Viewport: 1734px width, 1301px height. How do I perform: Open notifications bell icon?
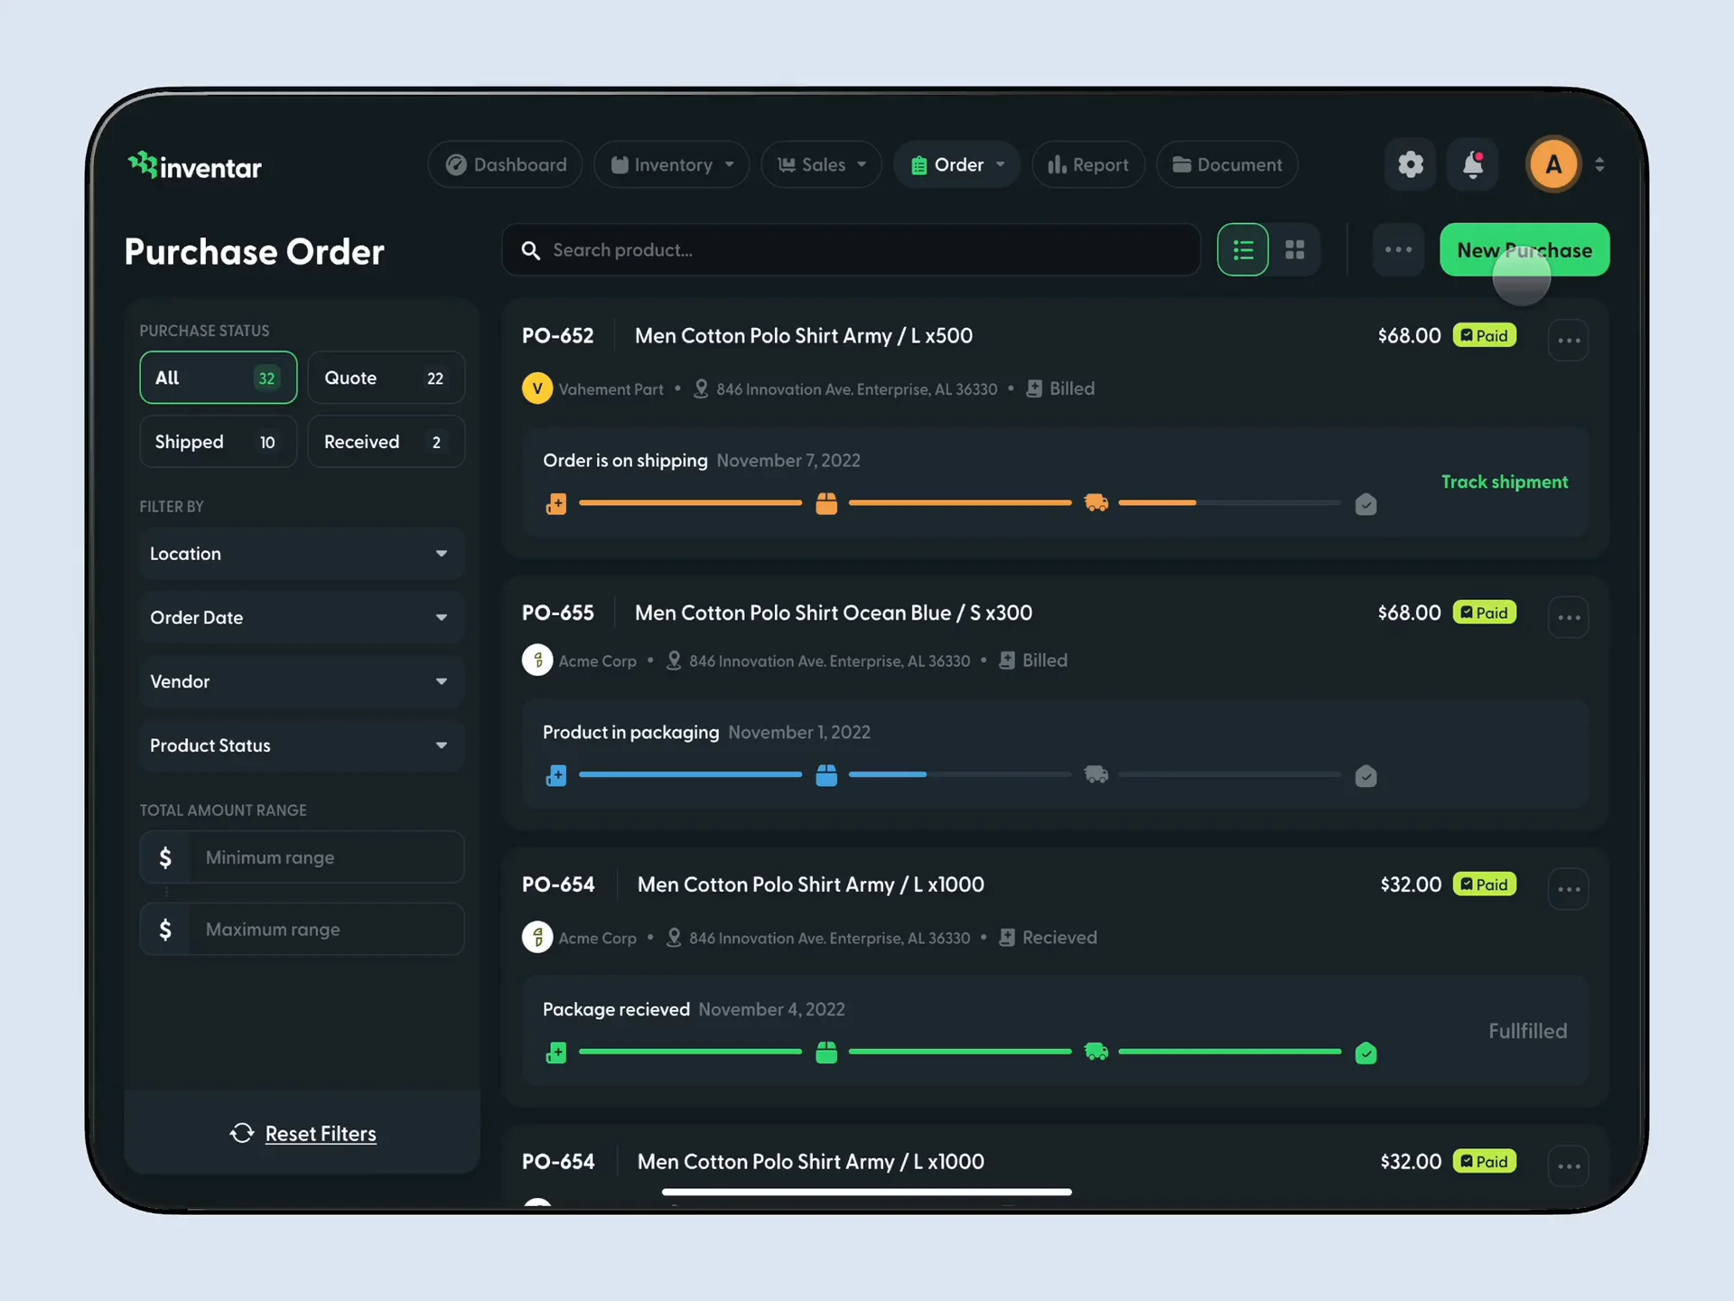pos(1472,164)
